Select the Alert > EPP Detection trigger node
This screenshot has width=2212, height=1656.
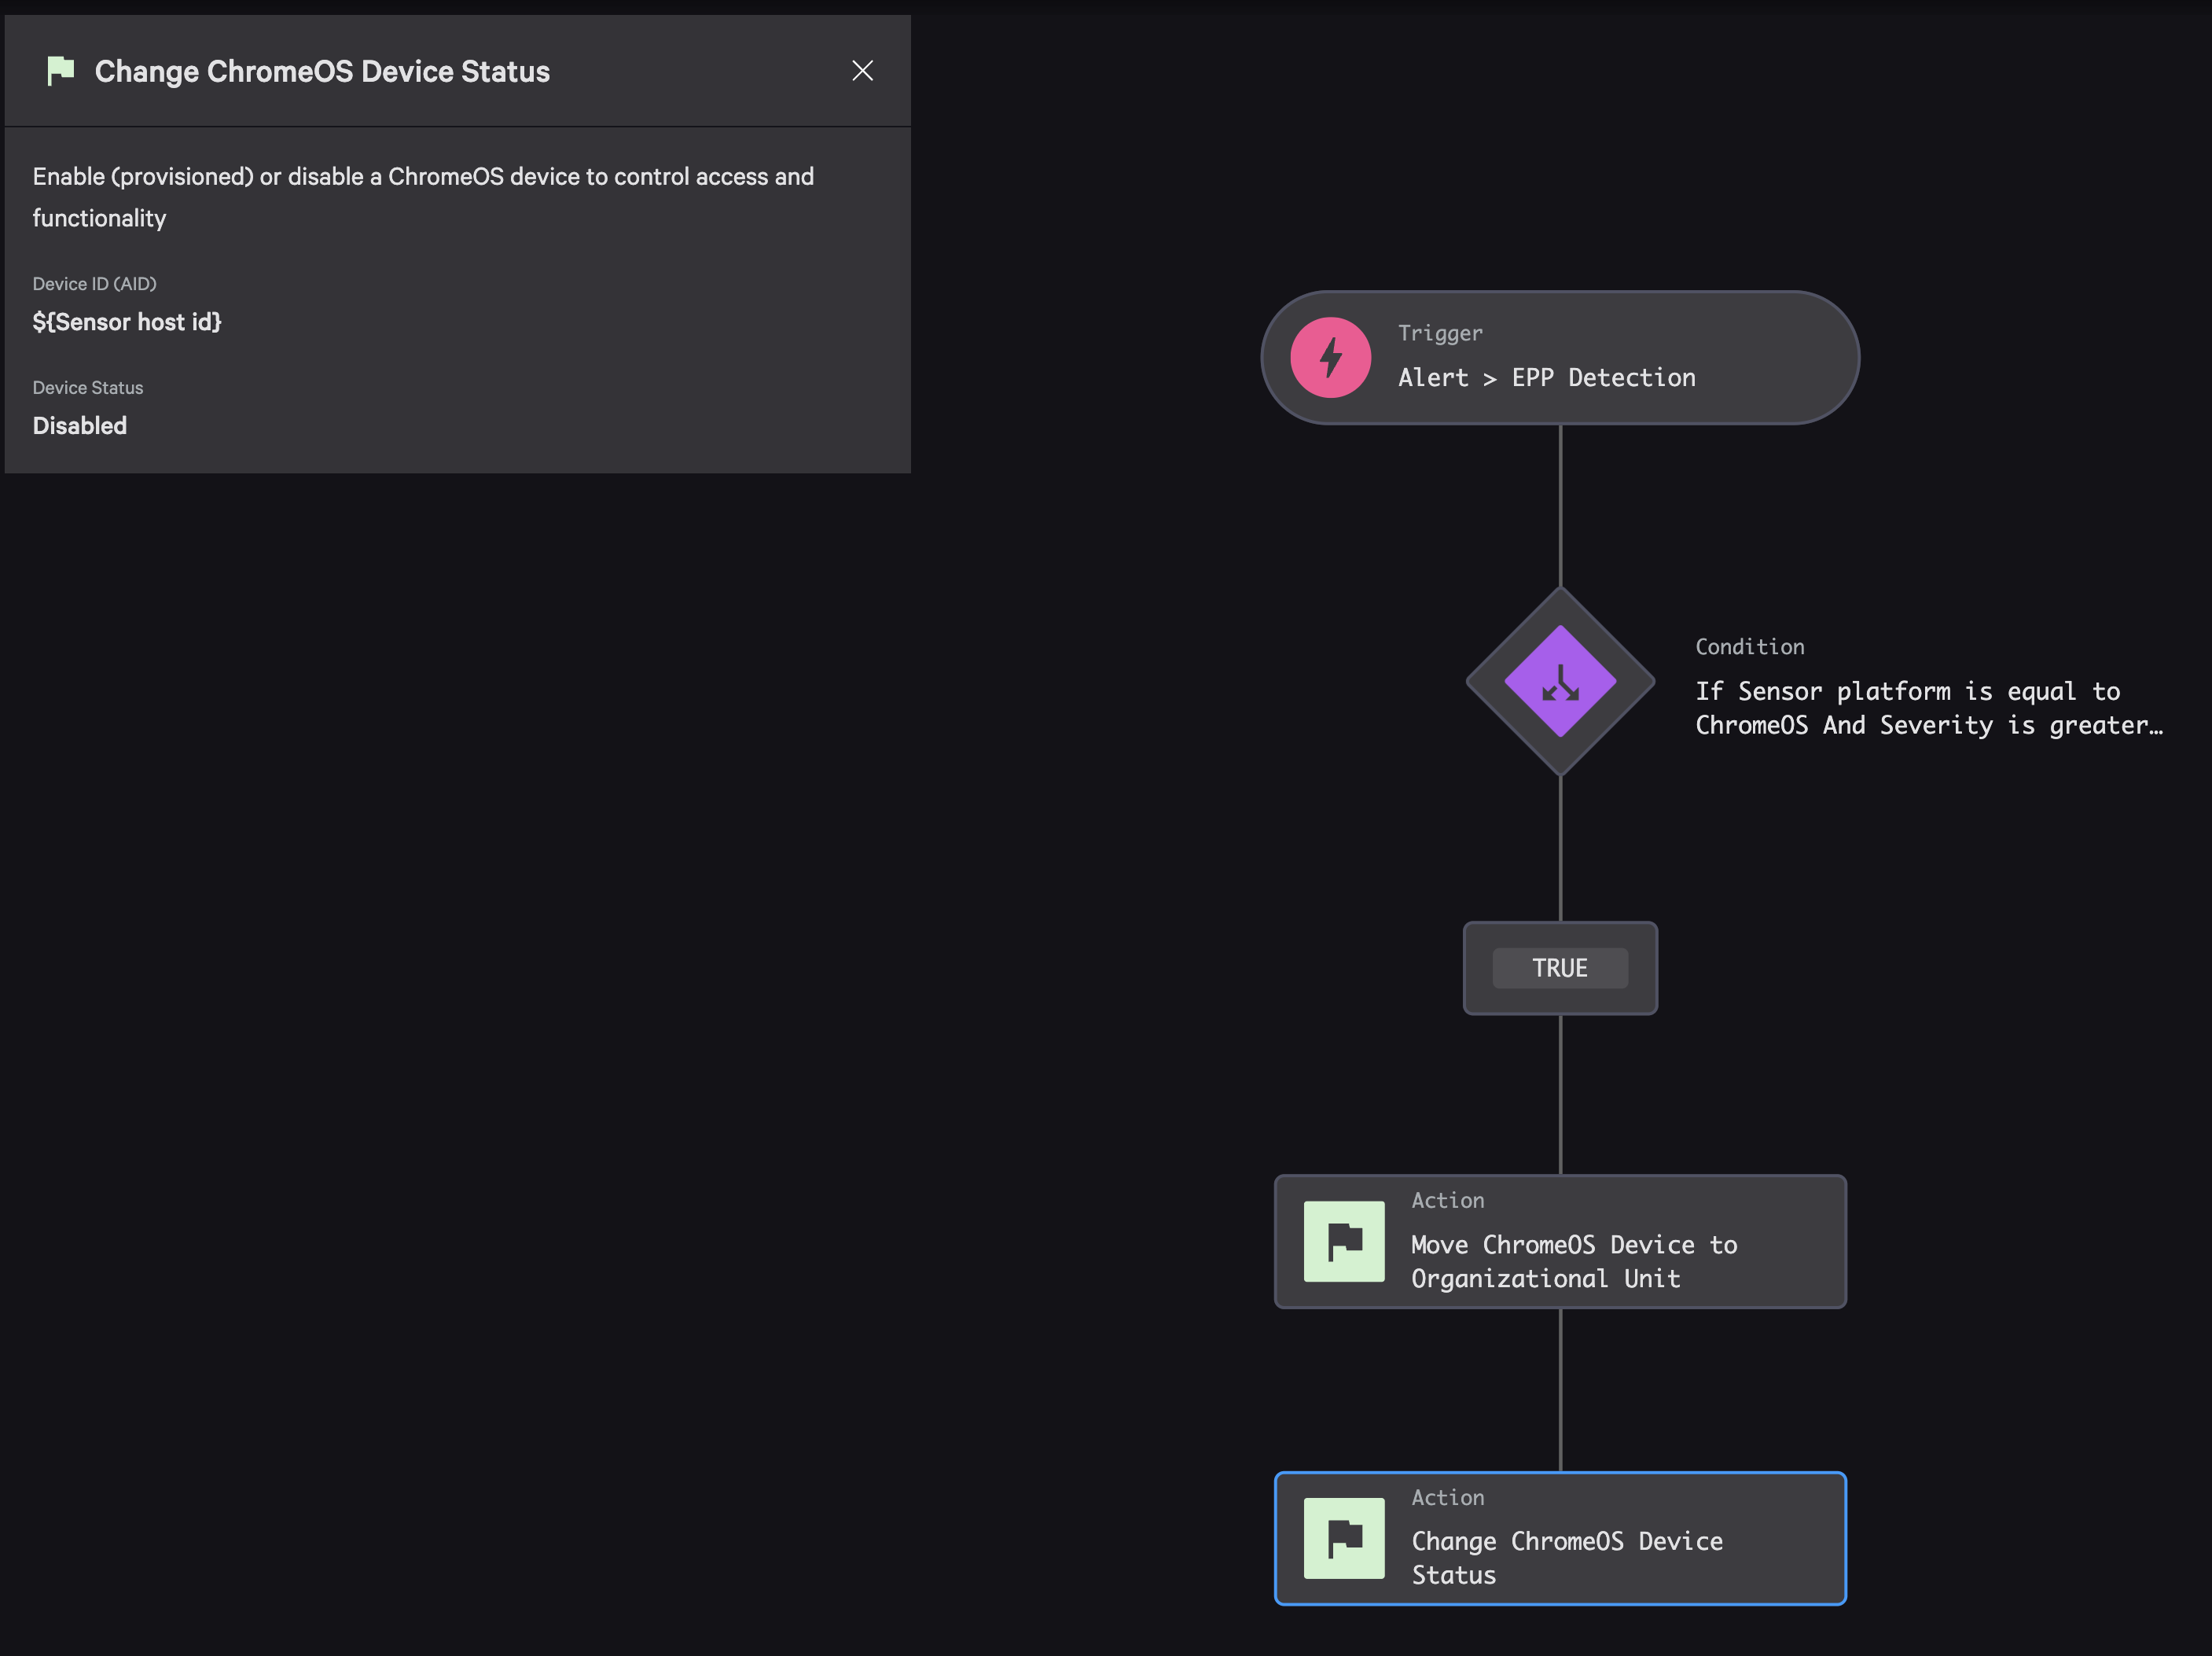[1560, 359]
